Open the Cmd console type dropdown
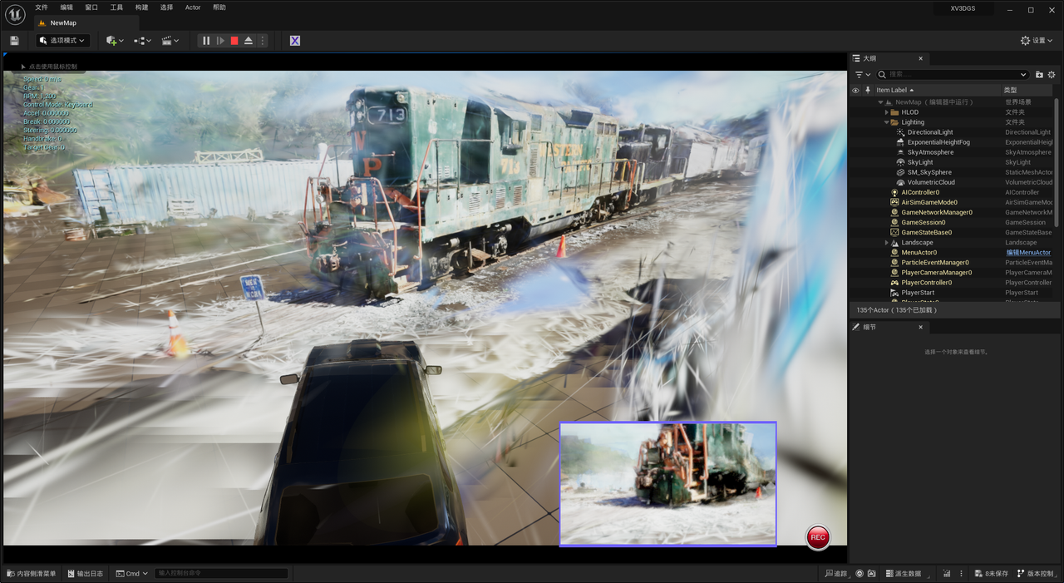 (x=132, y=573)
